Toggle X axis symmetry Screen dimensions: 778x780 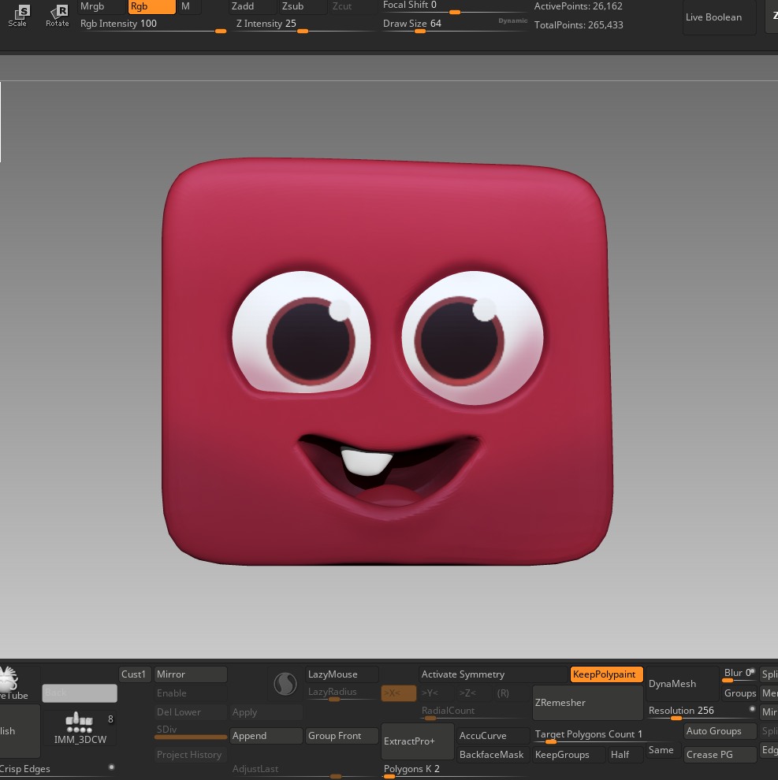point(399,693)
